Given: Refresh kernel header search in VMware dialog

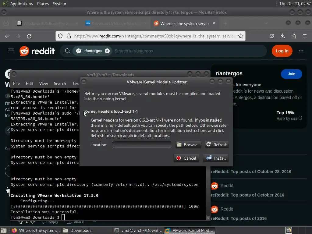Looking at the screenshot, I should (217, 145).
